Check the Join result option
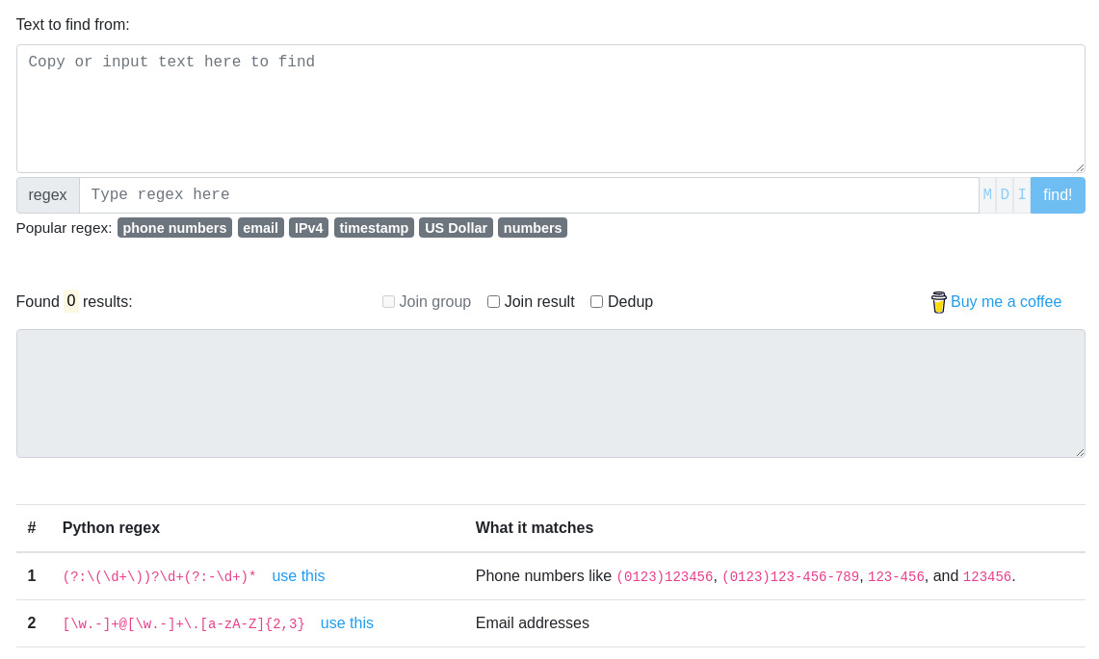The height and width of the screenshot is (659, 1099). 493,301
